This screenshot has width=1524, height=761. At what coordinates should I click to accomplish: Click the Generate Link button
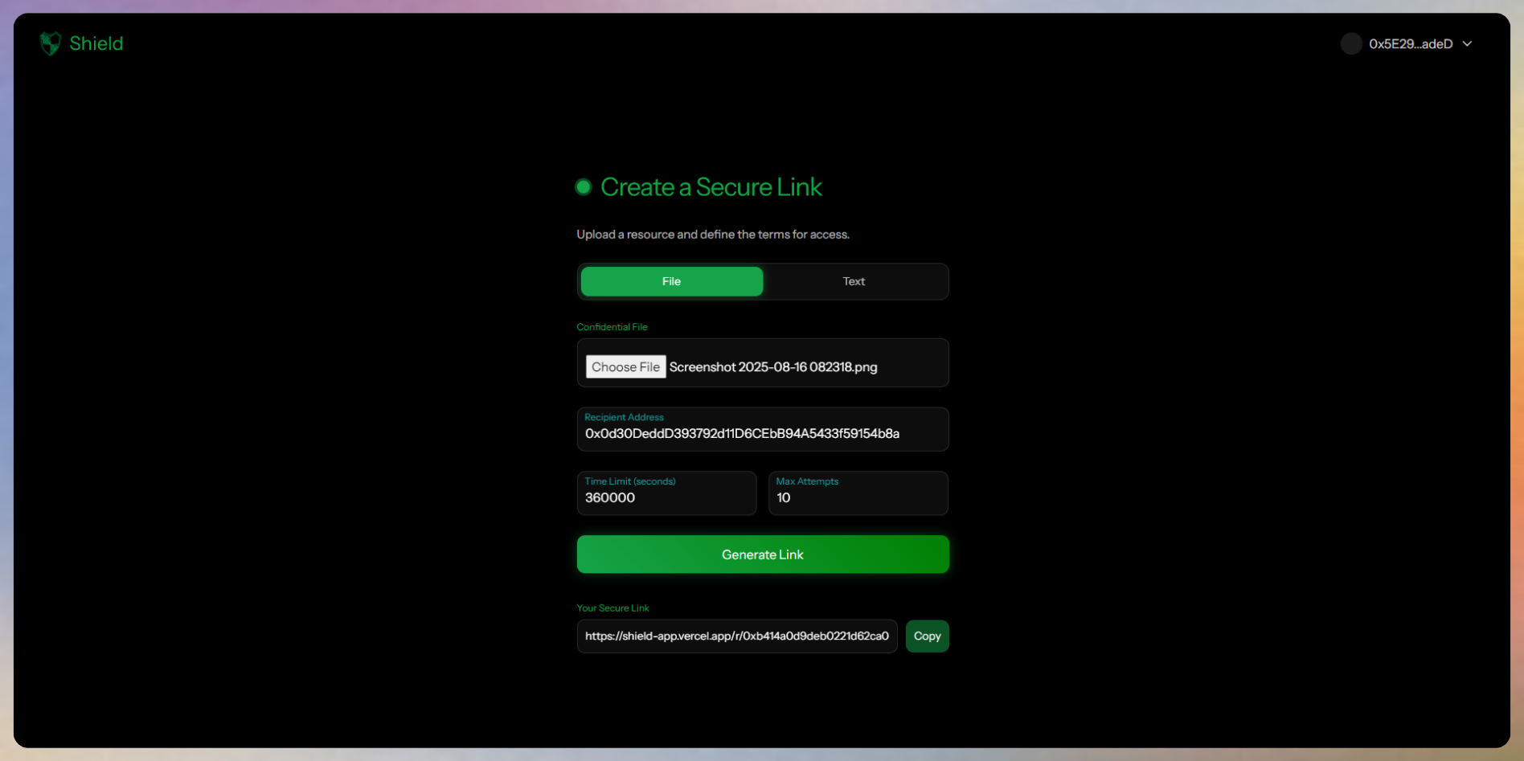coord(763,554)
